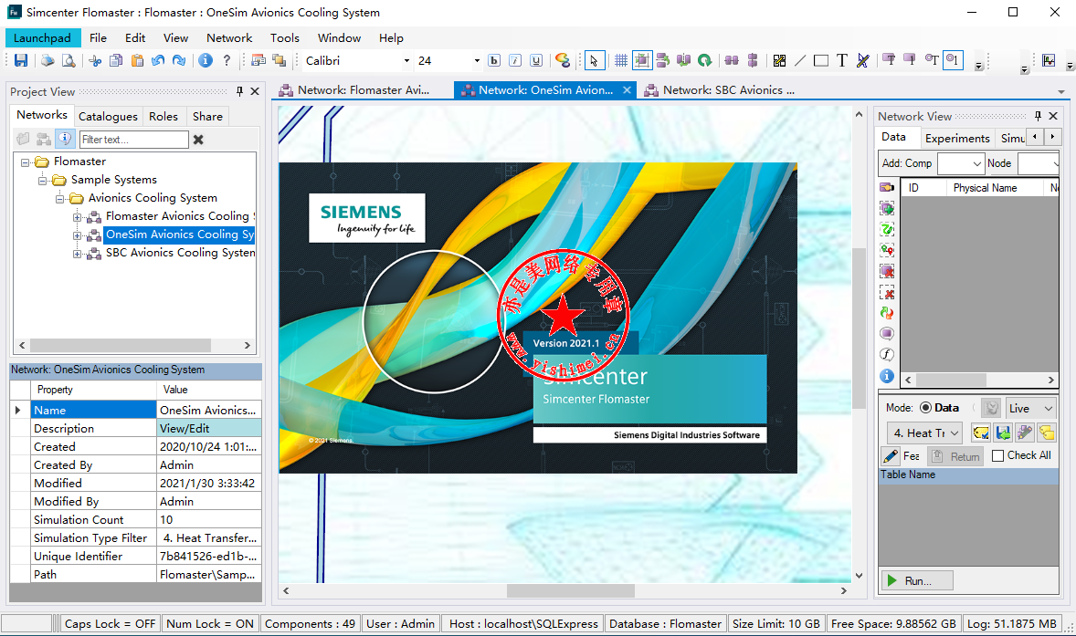Open the Edit menu

coord(135,38)
